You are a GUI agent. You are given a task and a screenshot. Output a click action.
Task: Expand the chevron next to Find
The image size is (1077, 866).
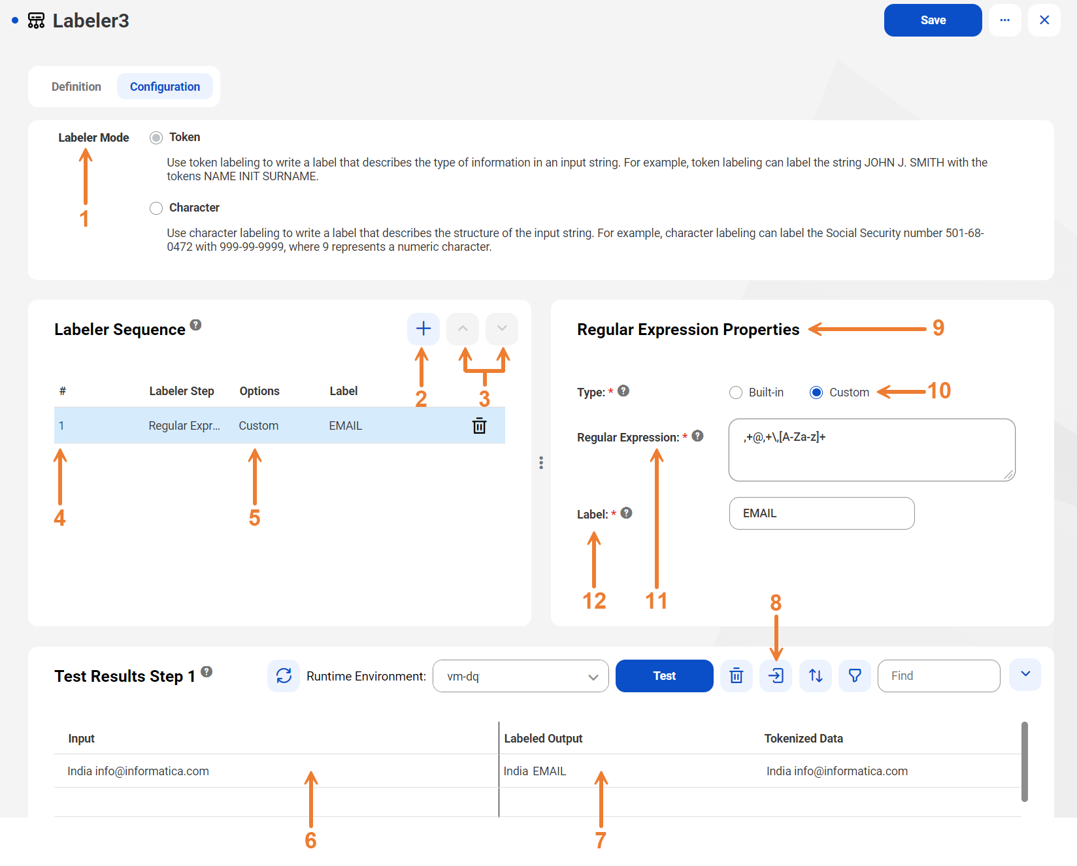pyautogui.click(x=1025, y=675)
